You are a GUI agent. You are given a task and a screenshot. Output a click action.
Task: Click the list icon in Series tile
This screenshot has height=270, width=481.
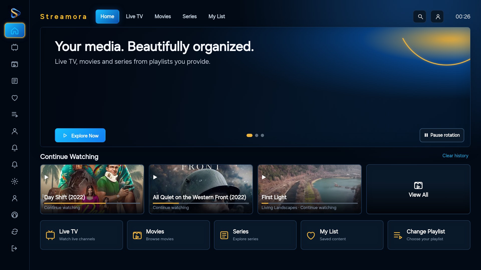point(224,235)
